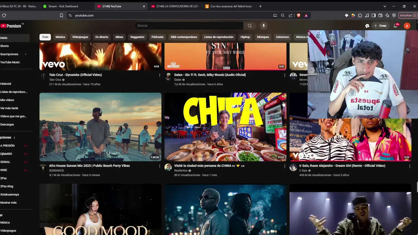418x235 pixels.
Task: Open Resilentos channel avatar
Action: pyautogui.click(x=168, y=167)
